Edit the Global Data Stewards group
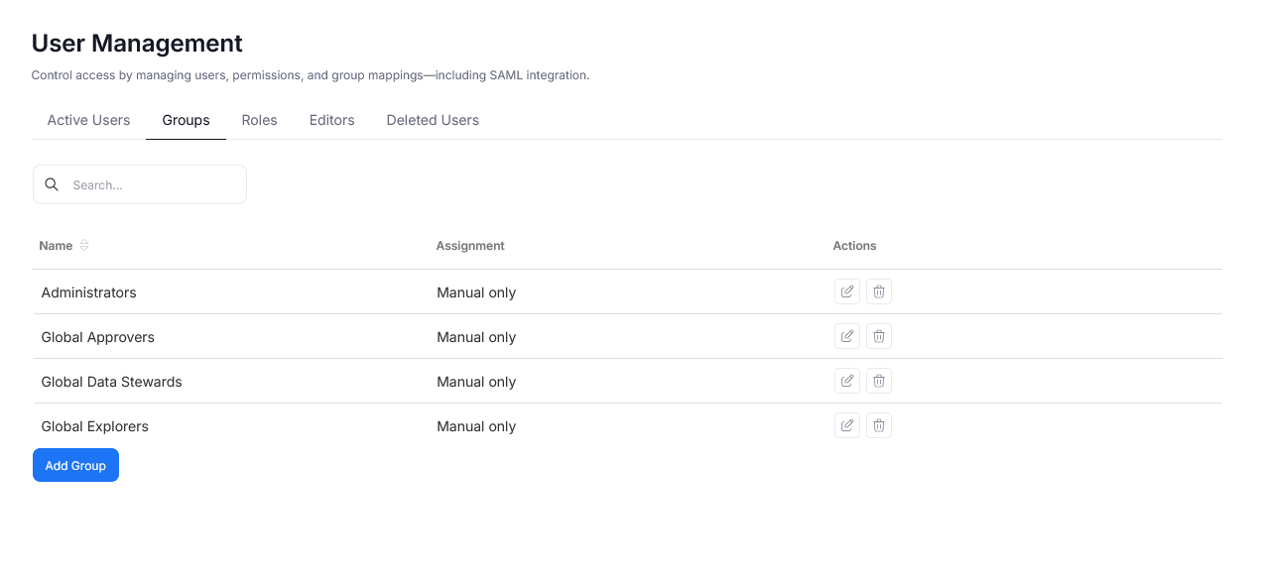This screenshot has width=1264, height=580. coord(846,381)
